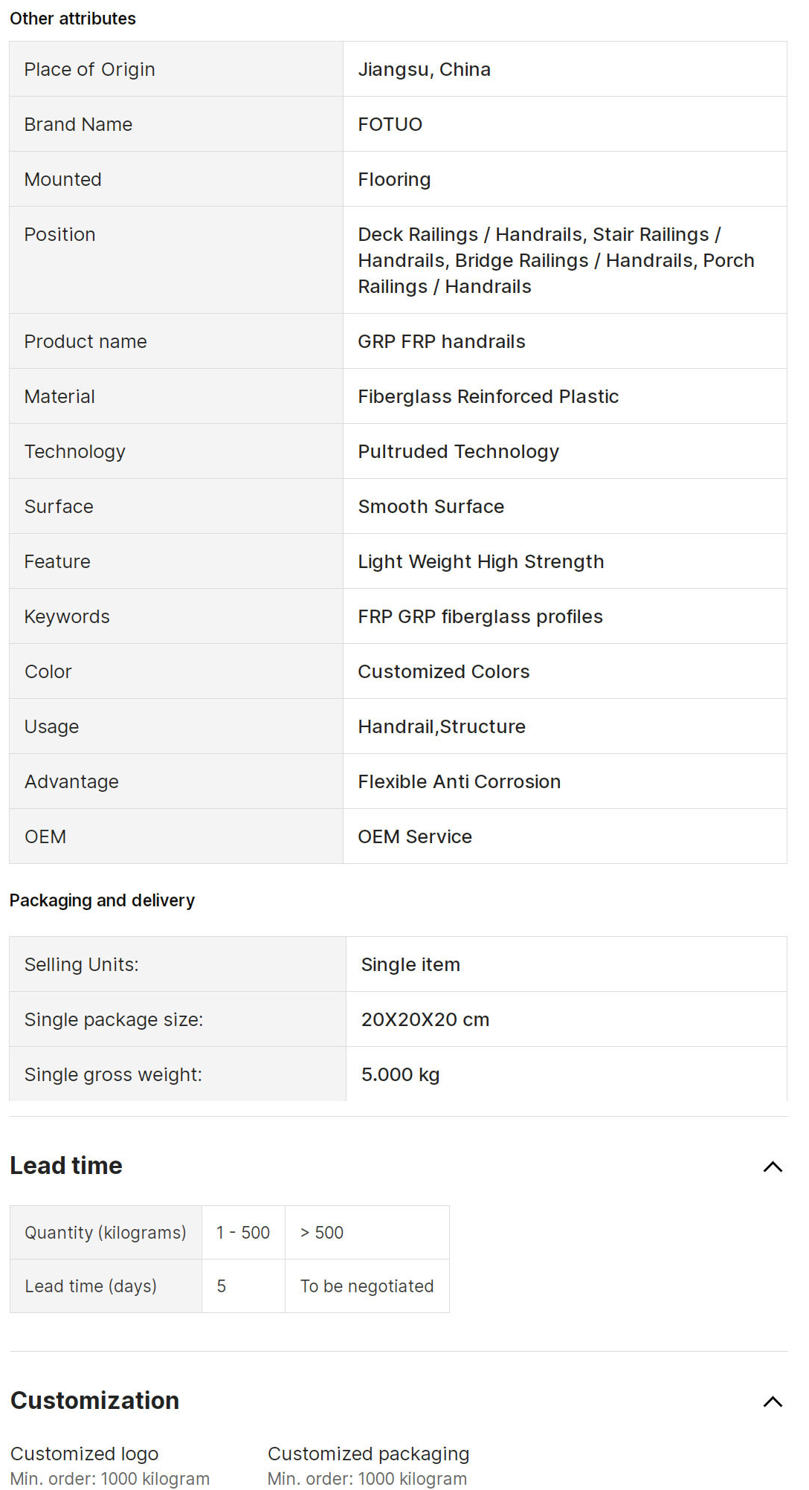Collapse the Customization section chevron
The width and height of the screenshot is (809, 1490).
[x=773, y=1402]
